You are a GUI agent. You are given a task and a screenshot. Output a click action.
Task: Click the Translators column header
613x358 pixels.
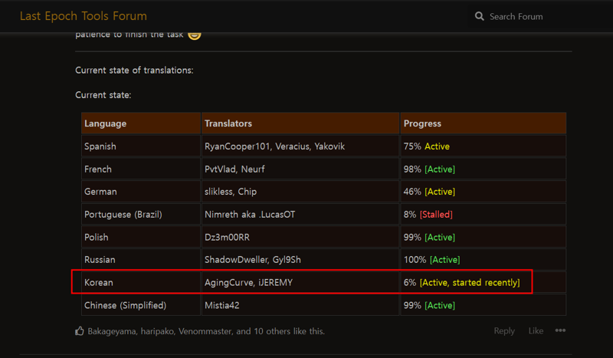pyautogui.click(x=228, y=123)
